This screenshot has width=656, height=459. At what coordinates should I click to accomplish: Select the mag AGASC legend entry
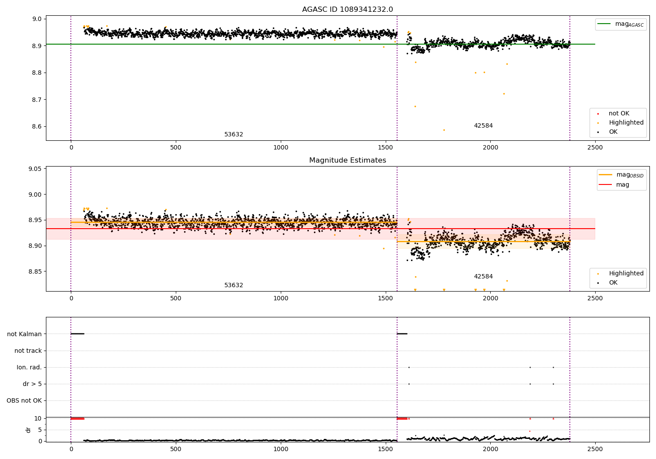(x=621, y=24)
